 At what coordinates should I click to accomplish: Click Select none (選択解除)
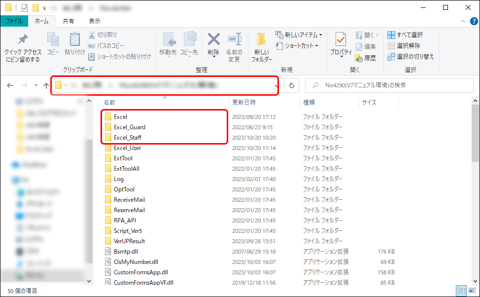click(x=404, y=46)
